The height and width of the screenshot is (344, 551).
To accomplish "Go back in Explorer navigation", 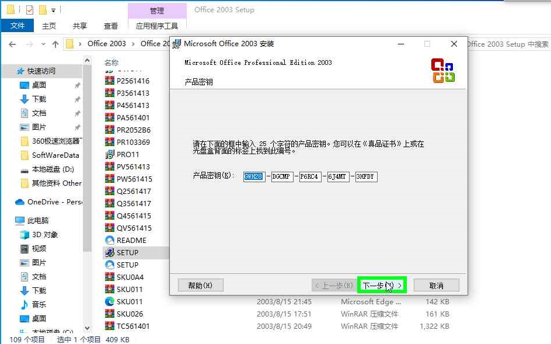I will click(12, 44).
